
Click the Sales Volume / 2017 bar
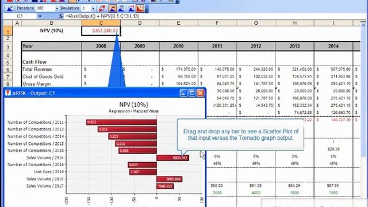coord(165,186)
